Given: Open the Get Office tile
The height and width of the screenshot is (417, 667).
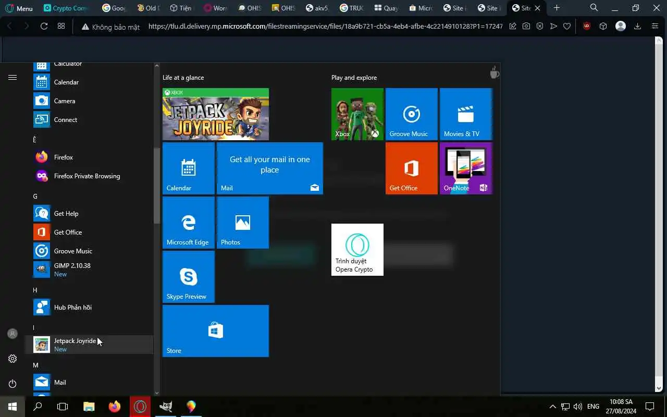Looking at the screenshot, I should tap(412, 168).
